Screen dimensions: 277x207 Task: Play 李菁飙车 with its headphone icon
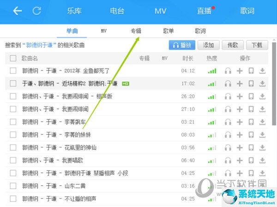(228, 122)
